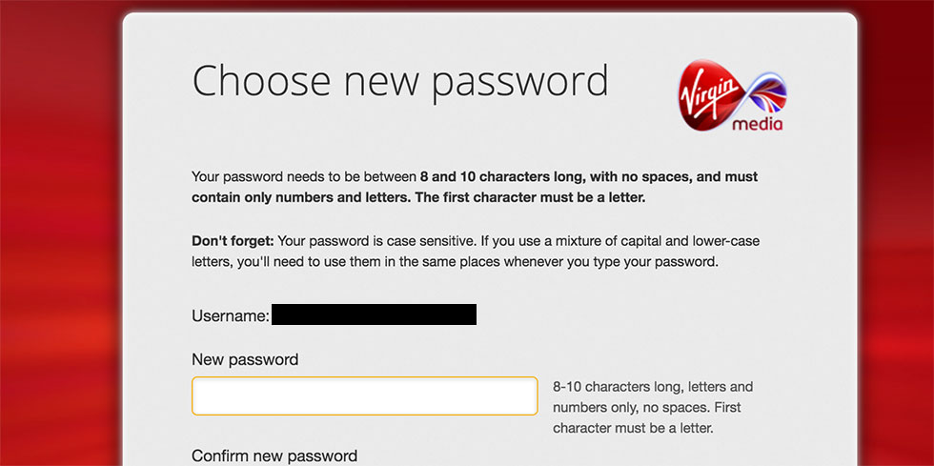This screenshot has width=934, height=466.
Task: Click the "Choose new password" heading
Action: (x=400, y=81)
